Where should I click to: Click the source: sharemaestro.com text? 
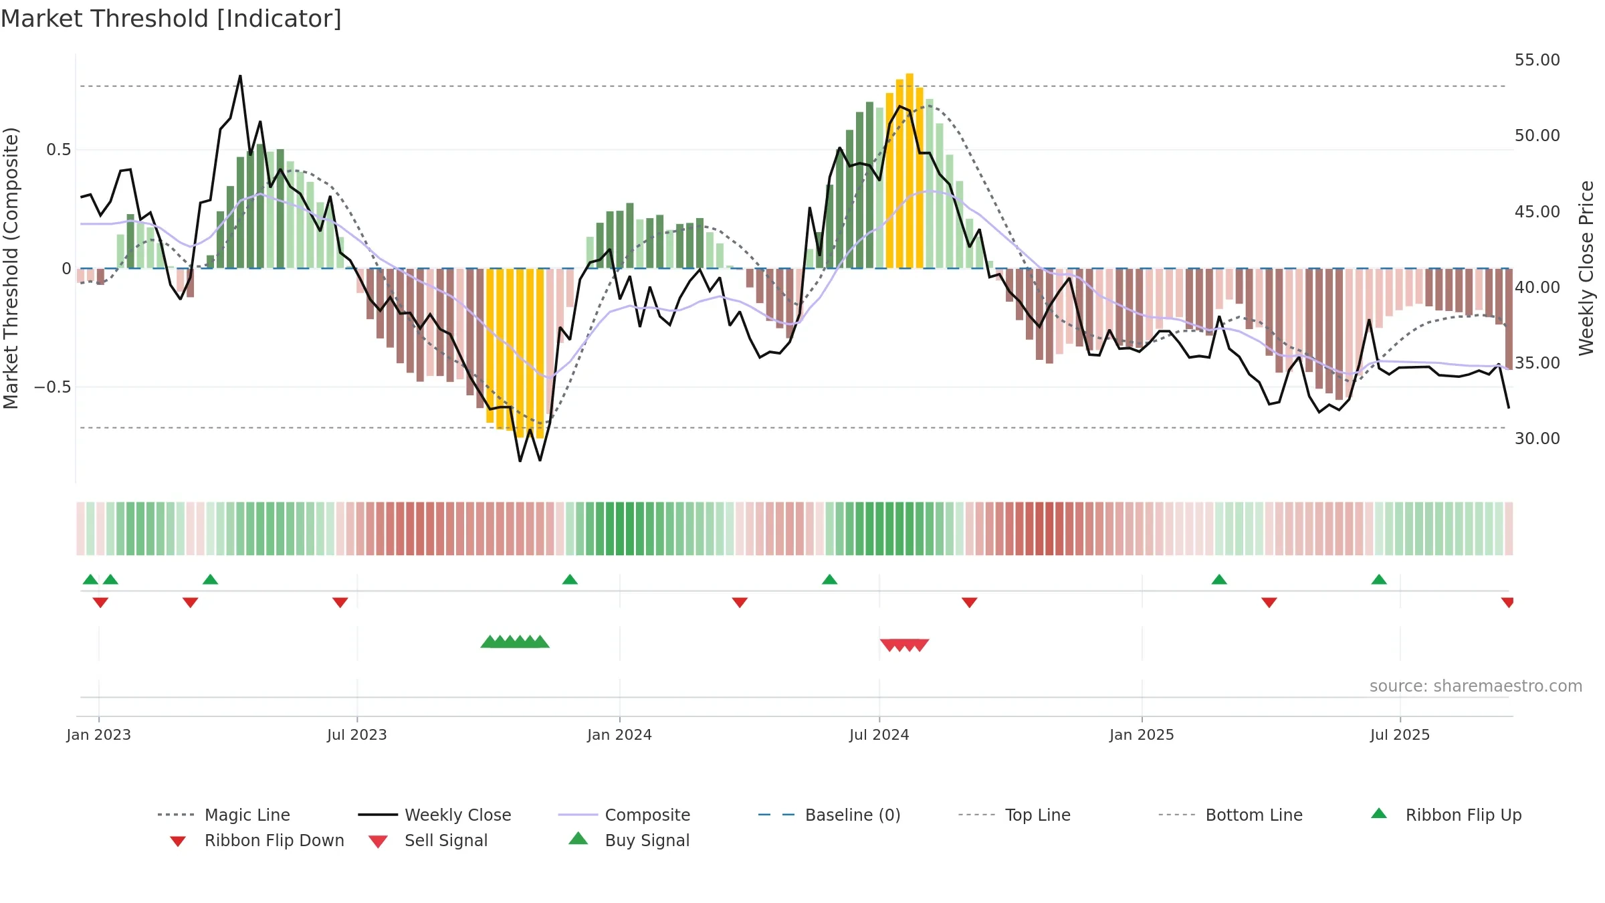click(x=1476, y=686)
